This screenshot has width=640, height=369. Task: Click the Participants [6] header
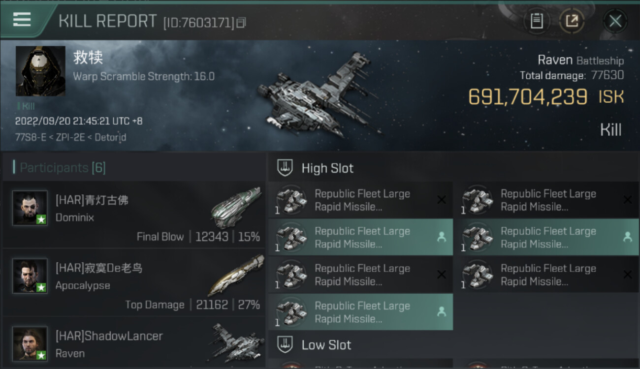click(63, 168)
